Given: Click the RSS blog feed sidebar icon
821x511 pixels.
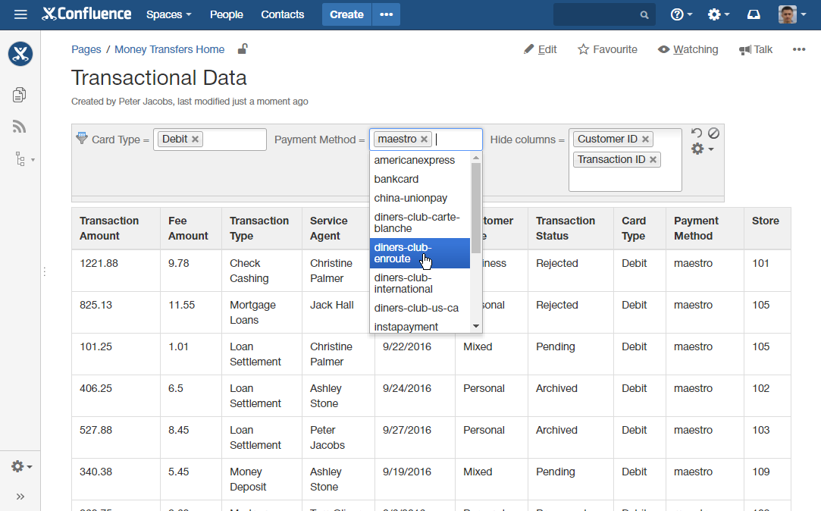Looking at the screenshot, I should pyautogui.click(x=20, y=127).
